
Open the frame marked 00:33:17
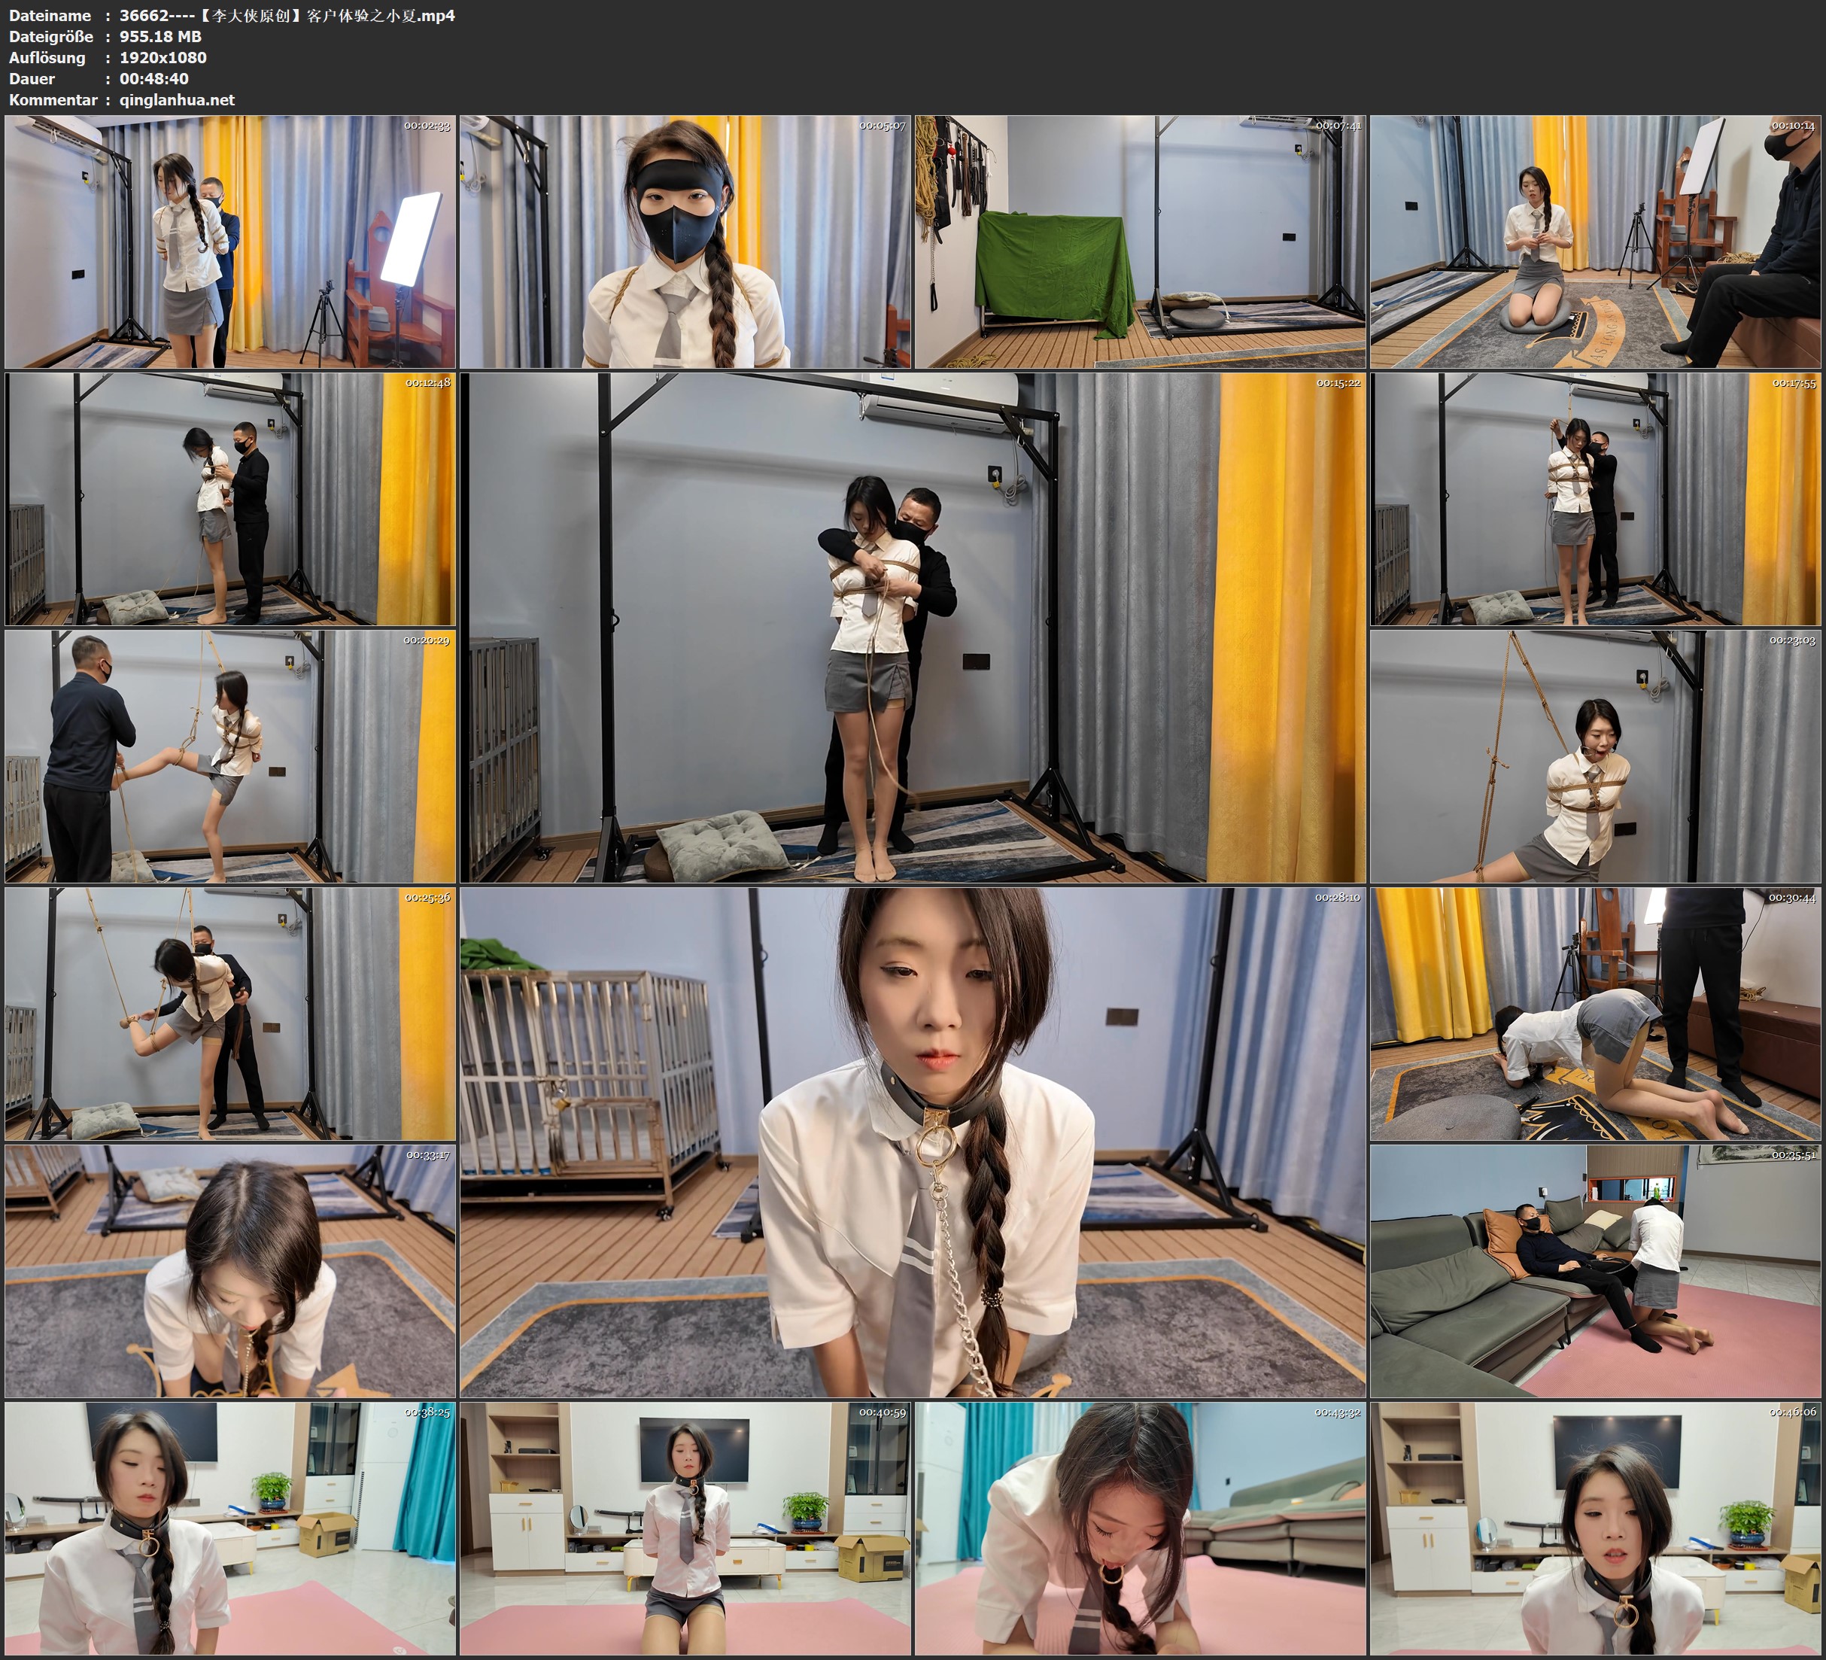tap(230, 1271)
